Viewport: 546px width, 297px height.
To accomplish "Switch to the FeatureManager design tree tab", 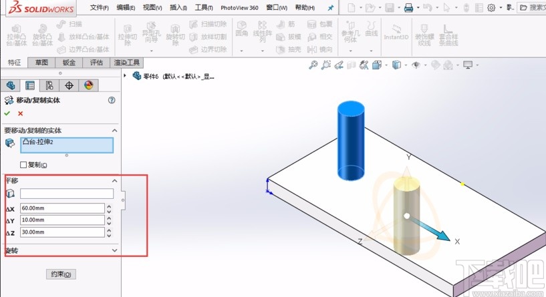I will [x=11, y=85].
